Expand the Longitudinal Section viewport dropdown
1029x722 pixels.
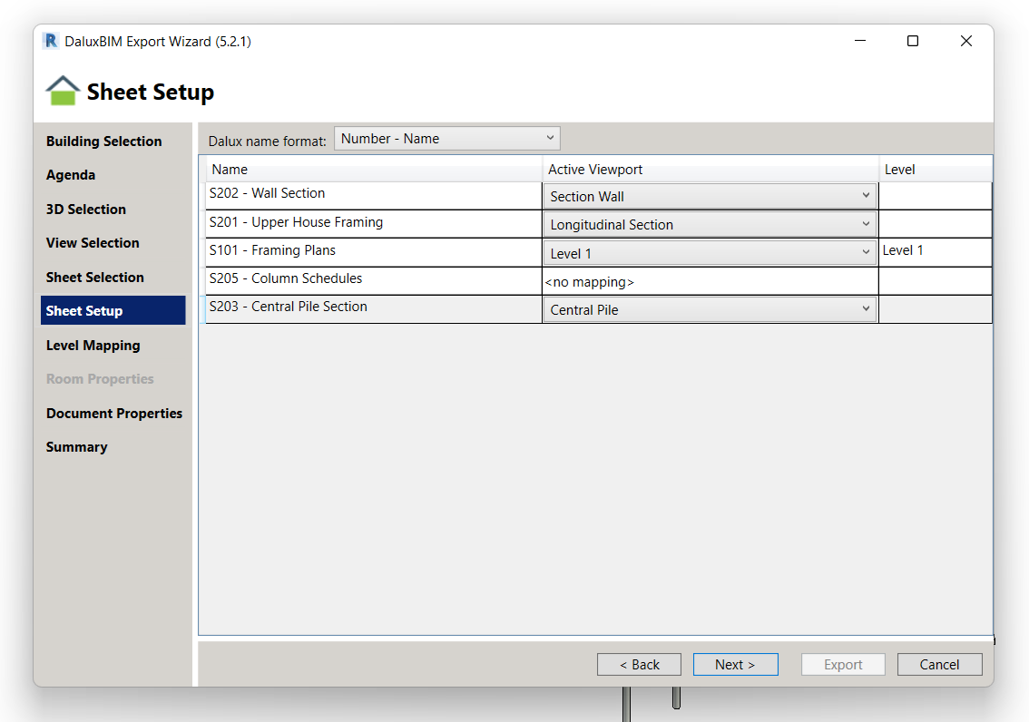[709, 225]
